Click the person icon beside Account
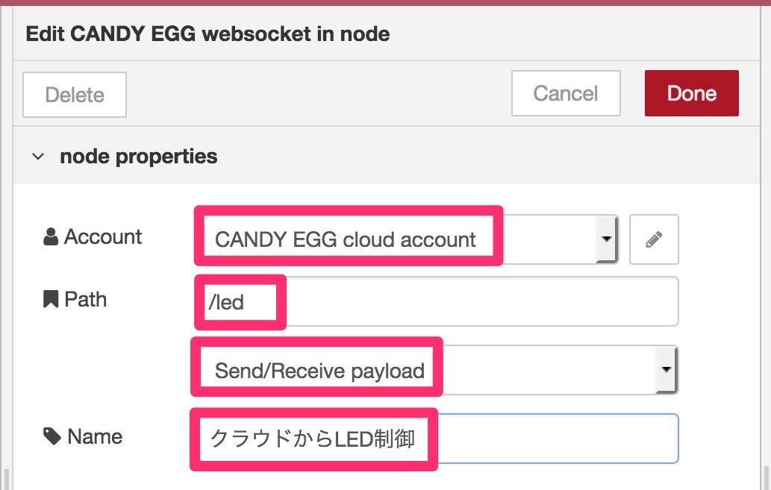This screenshot has width=771, height=490. (x=51, y=236)
